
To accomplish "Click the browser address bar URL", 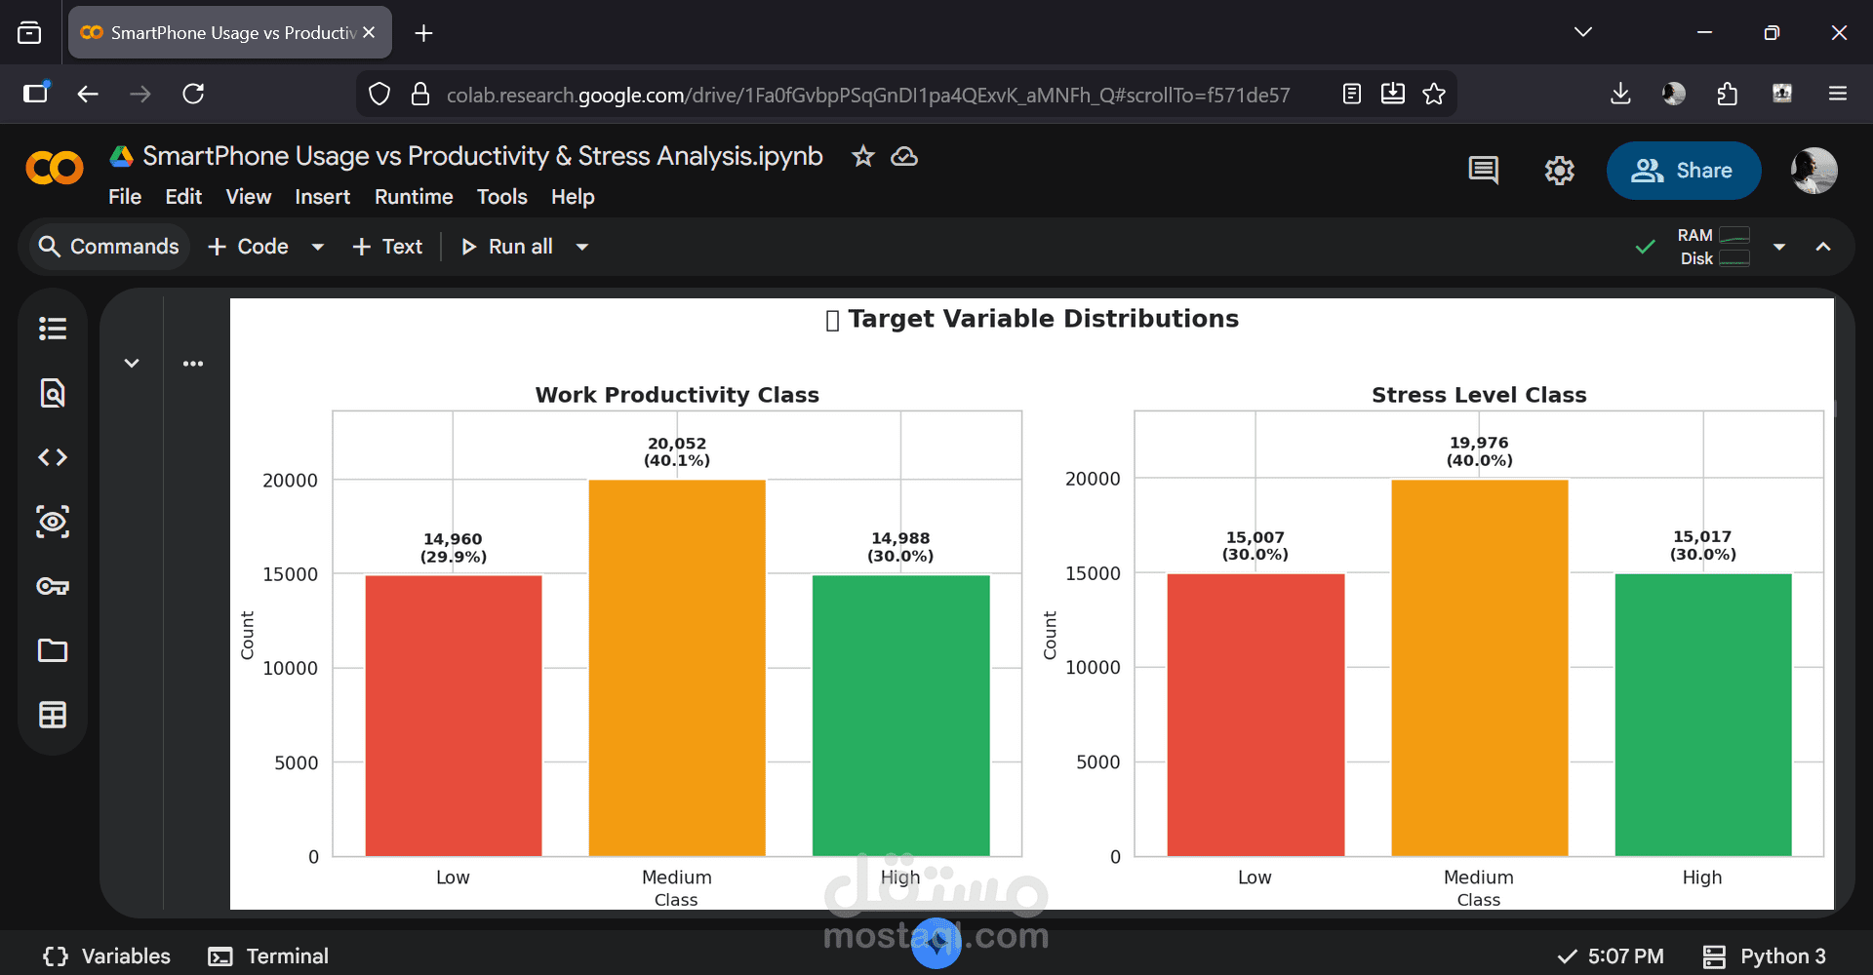I will click(x=867, y=95).
